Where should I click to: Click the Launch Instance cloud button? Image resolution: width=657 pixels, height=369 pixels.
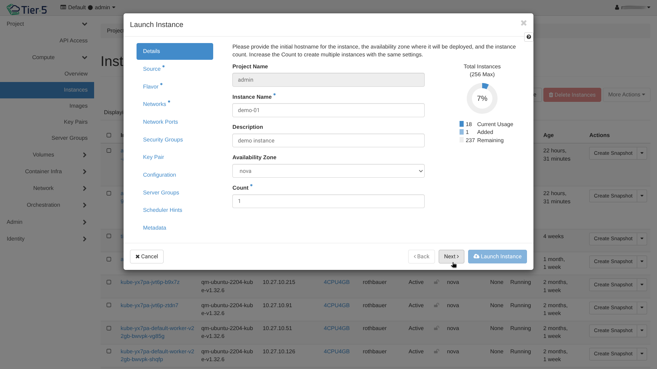pos(497,257)
